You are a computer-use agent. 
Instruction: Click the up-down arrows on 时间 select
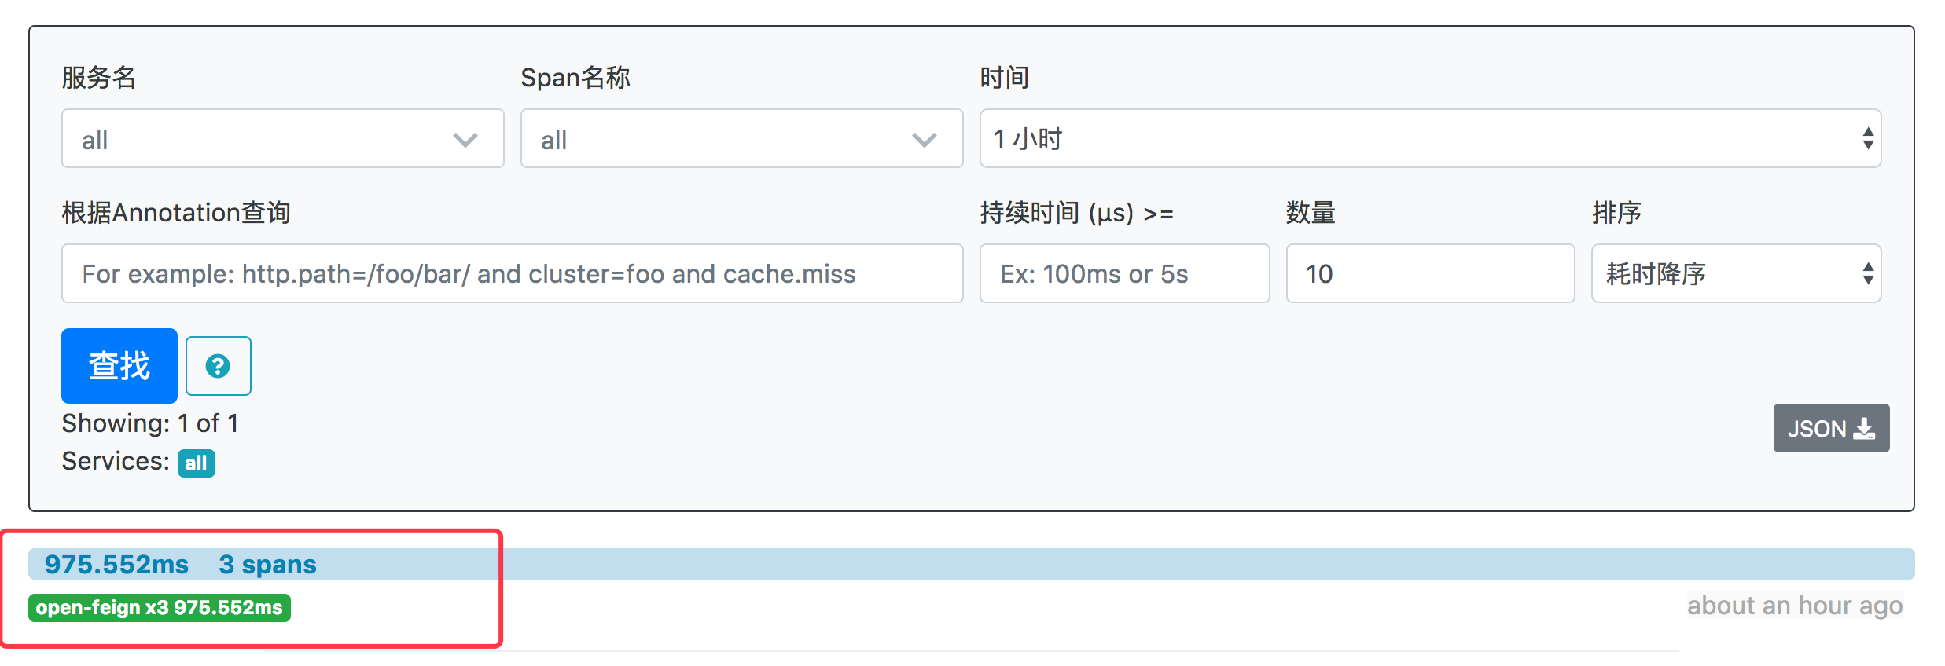click(x=1868, y=139)
